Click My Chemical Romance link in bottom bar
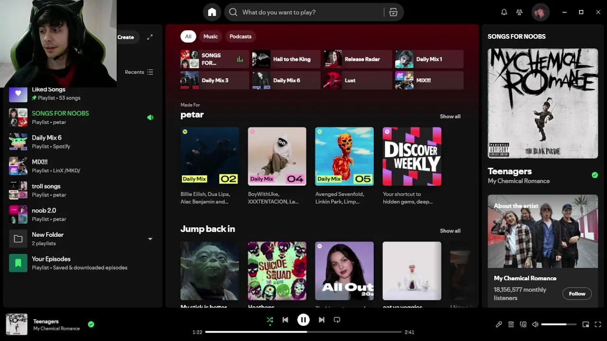This screenshot has width=607, height=341. (x=56, y=329)
